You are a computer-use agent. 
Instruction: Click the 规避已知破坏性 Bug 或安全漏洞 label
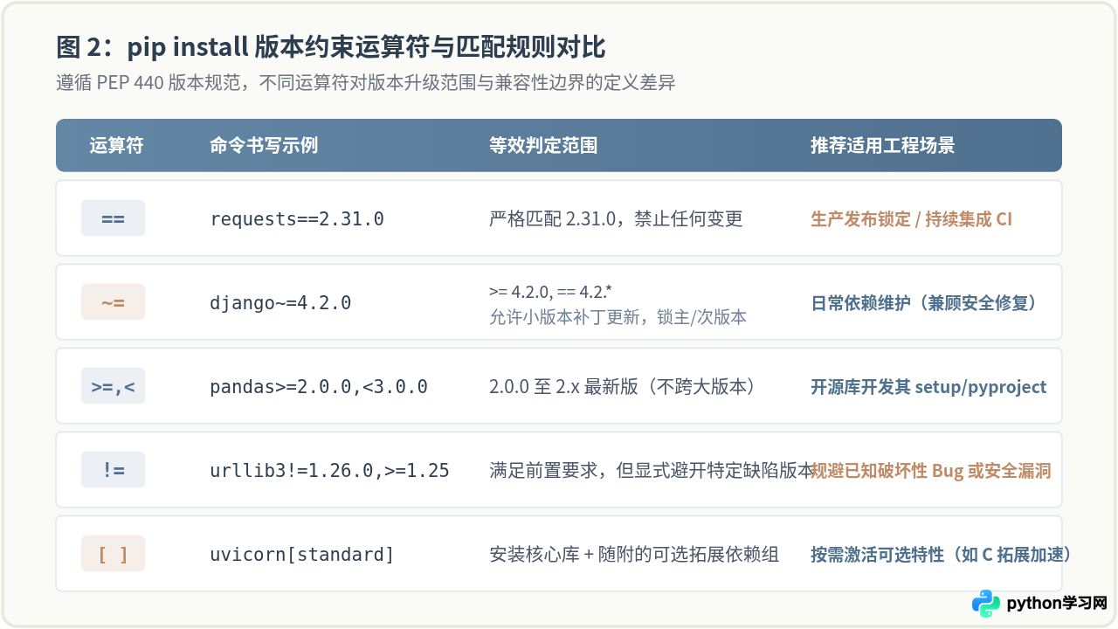(x=931, y=470)
